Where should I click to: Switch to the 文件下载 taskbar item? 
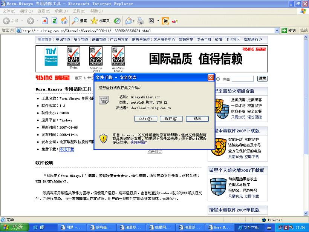coord(249,227)
